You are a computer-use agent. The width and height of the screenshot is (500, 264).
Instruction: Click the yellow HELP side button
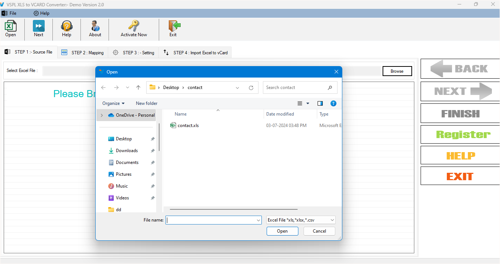(460, 155)
